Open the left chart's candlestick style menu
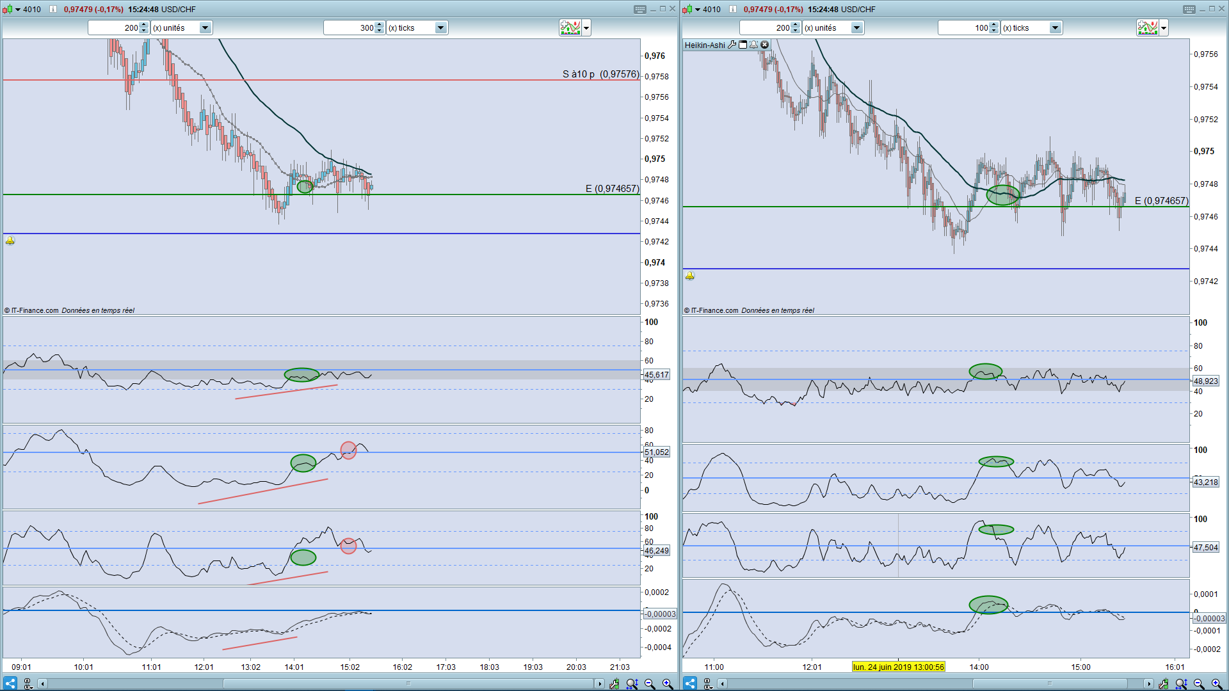 [x=10, y=9]
